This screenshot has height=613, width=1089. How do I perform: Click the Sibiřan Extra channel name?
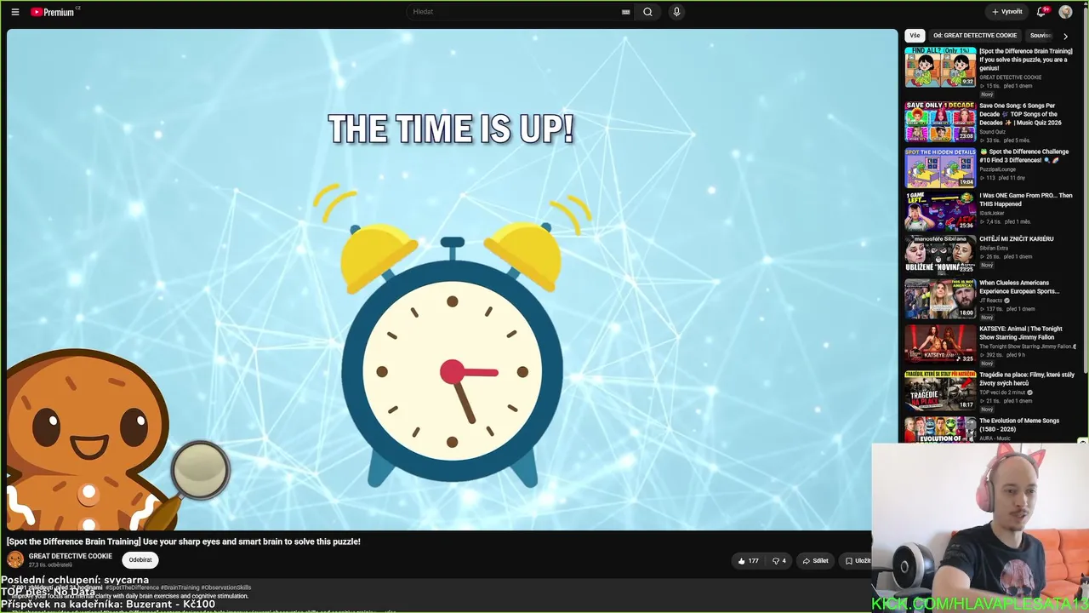[x=994, y=248]
